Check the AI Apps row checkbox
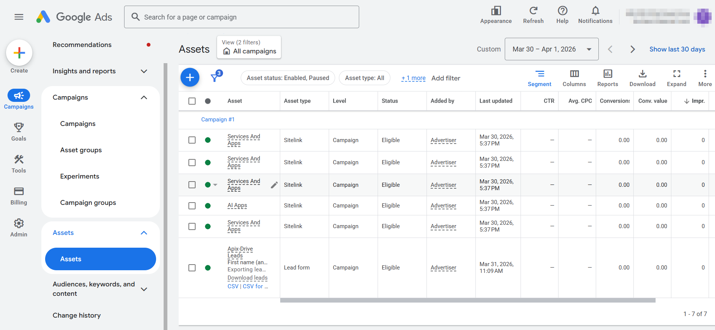Image resolution: width=715 pixels, height=330 pixels. (192, 206)
